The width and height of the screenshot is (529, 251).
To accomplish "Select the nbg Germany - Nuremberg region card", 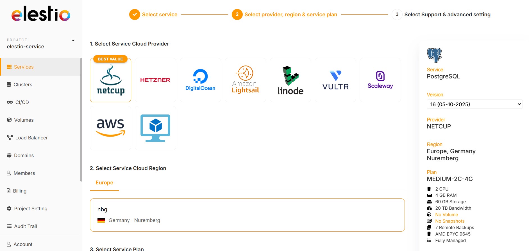I will click(x=247, y=215).
